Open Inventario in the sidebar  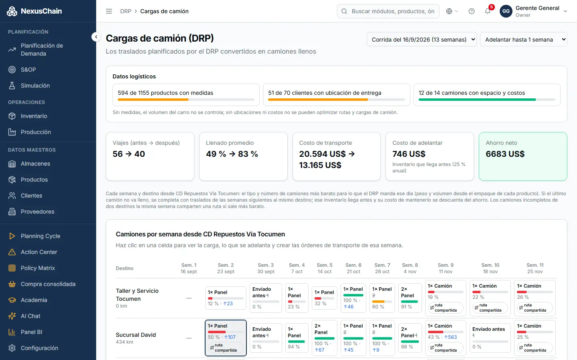click(x=48, y=116)
